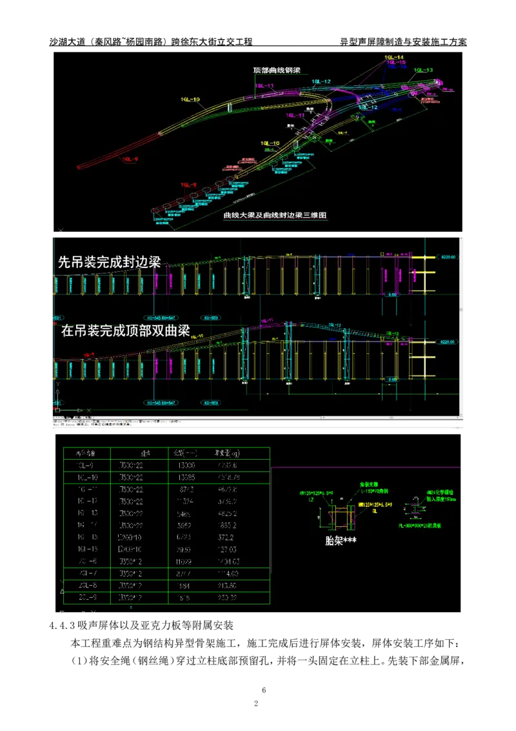Select the green 1GL-13 beam label
The width and height of the screenshot is (516, 731).
tap(423, 70)
